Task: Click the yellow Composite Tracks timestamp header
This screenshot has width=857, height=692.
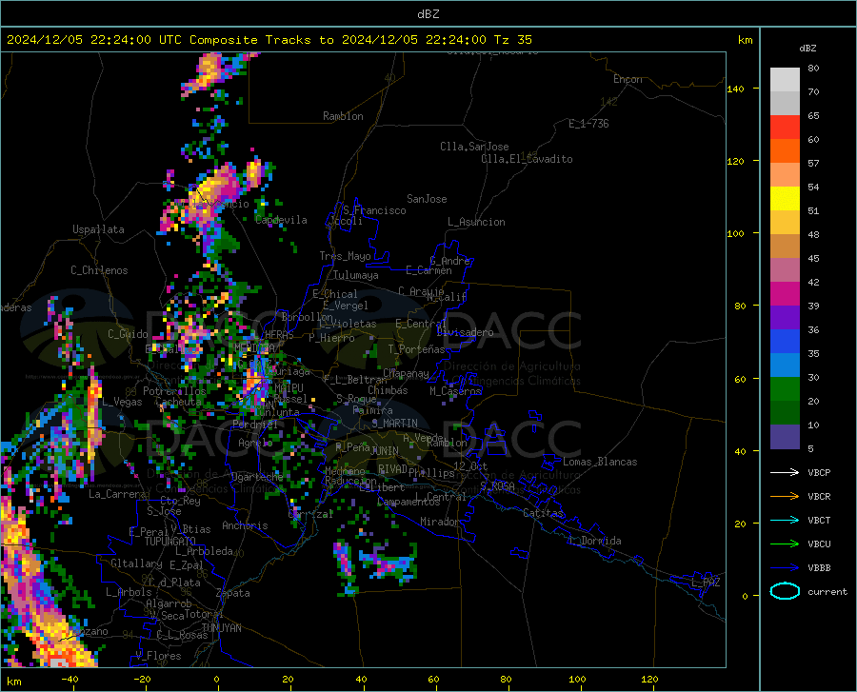Action: click(x=269, y=40)
